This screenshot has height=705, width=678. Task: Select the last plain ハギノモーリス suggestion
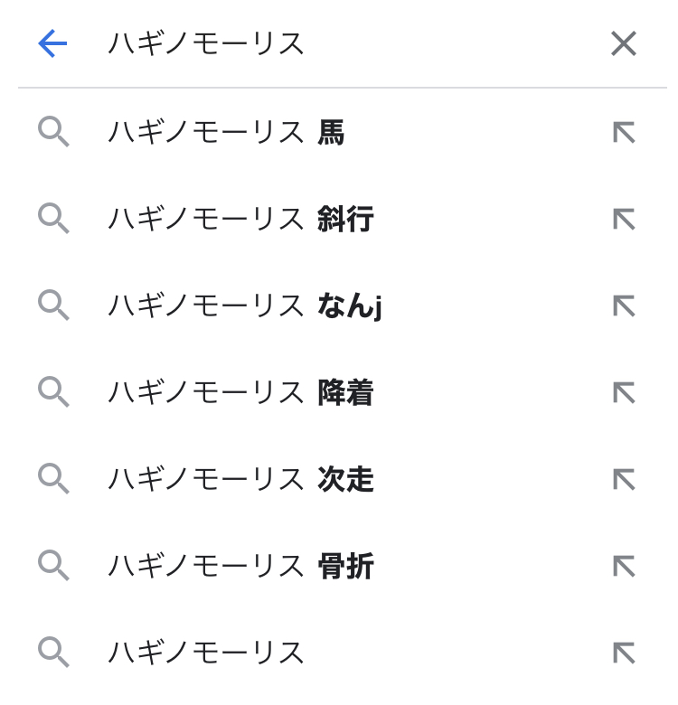coord(206,653)
